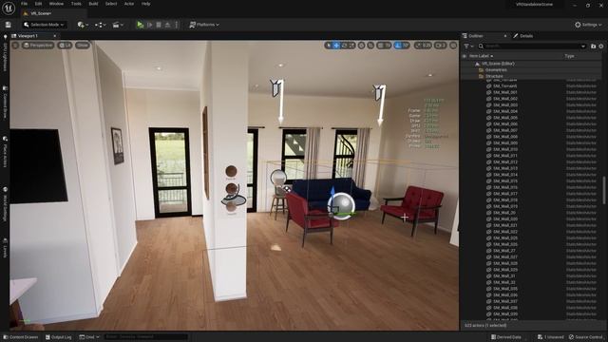Viewport: 608px width, 342px height.
Task: Open the quick add content dropdown
Action: pos(83,25)
